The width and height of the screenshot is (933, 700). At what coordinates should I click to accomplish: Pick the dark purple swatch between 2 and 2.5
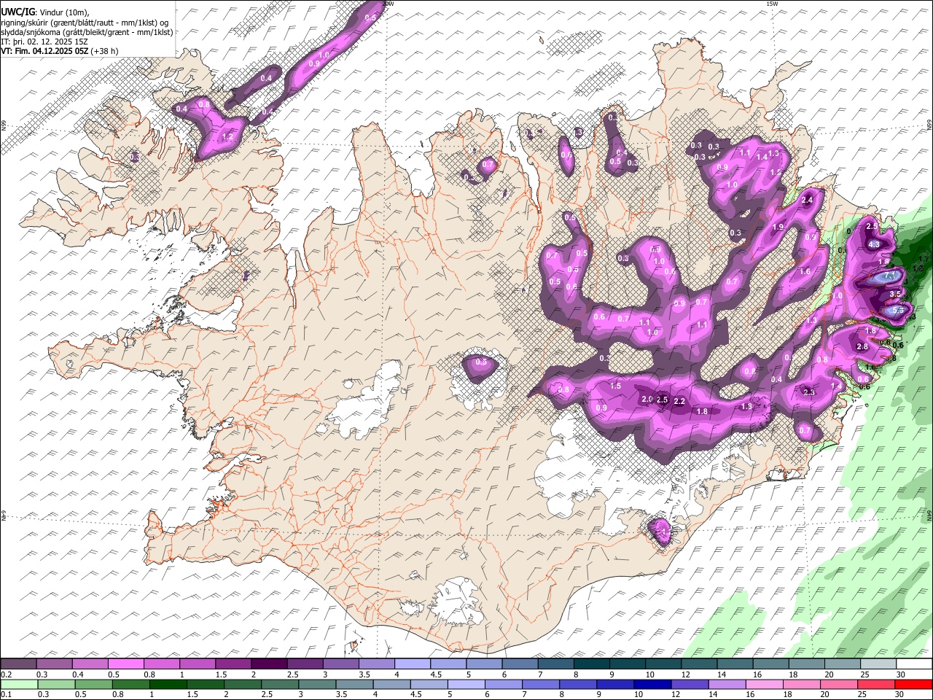(x=268, y=664)
